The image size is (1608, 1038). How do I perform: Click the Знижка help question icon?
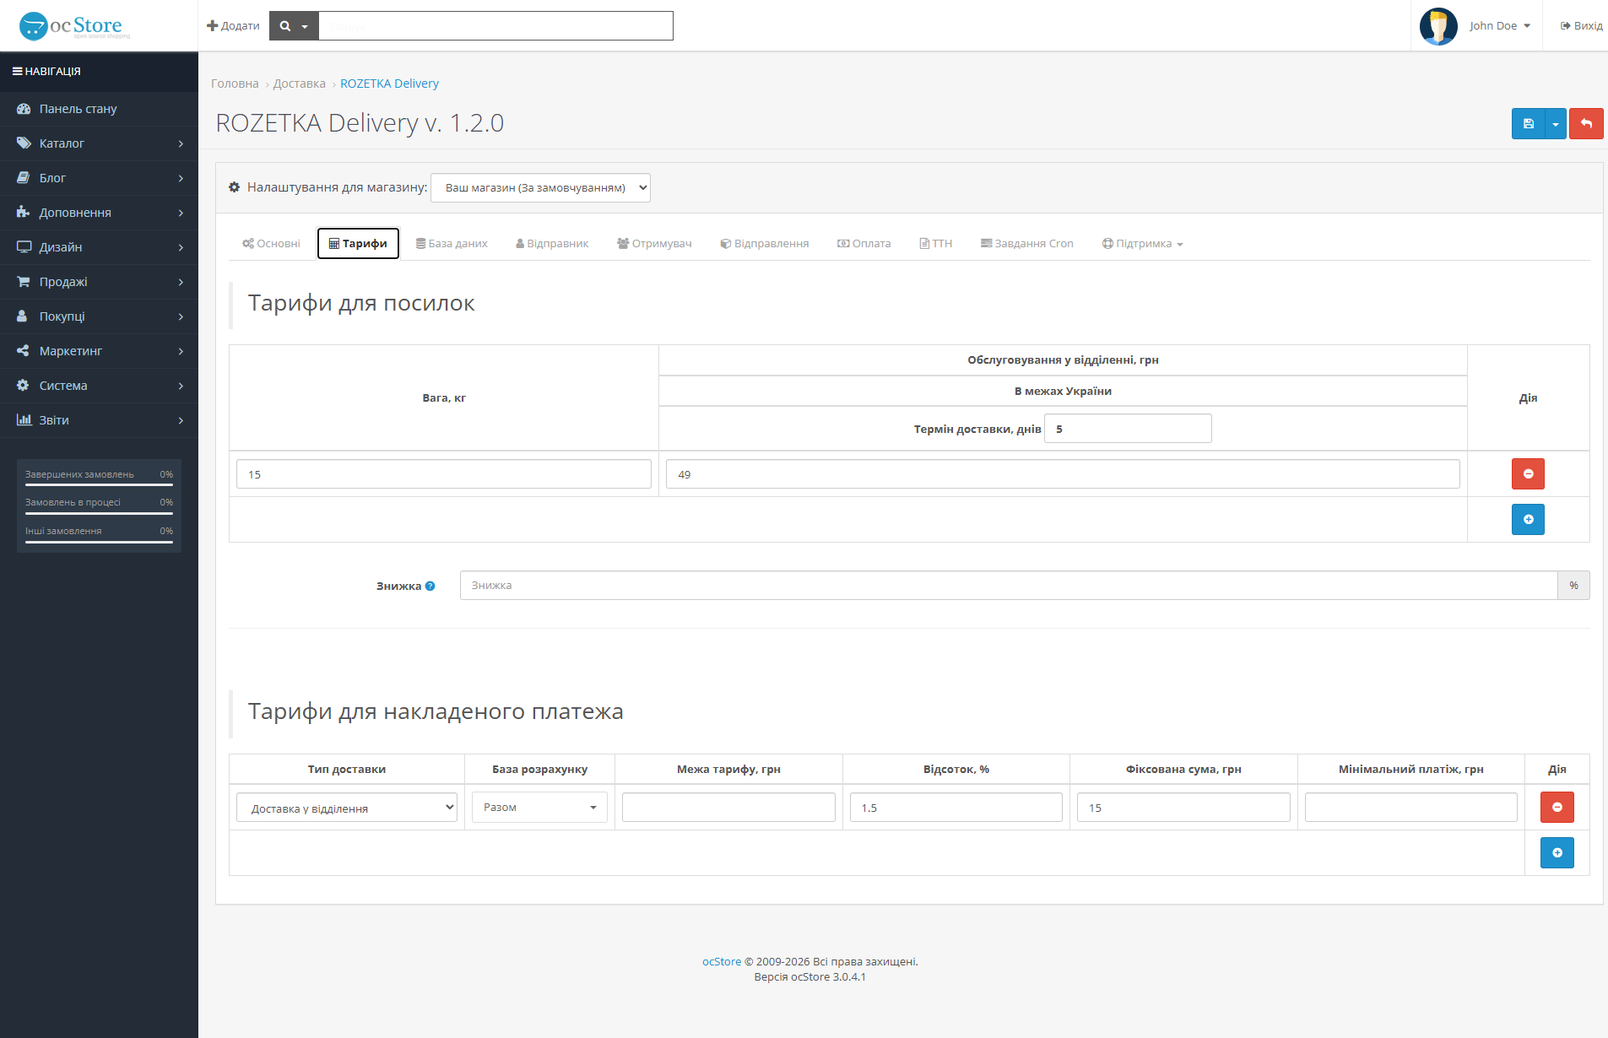click(430, 586)
